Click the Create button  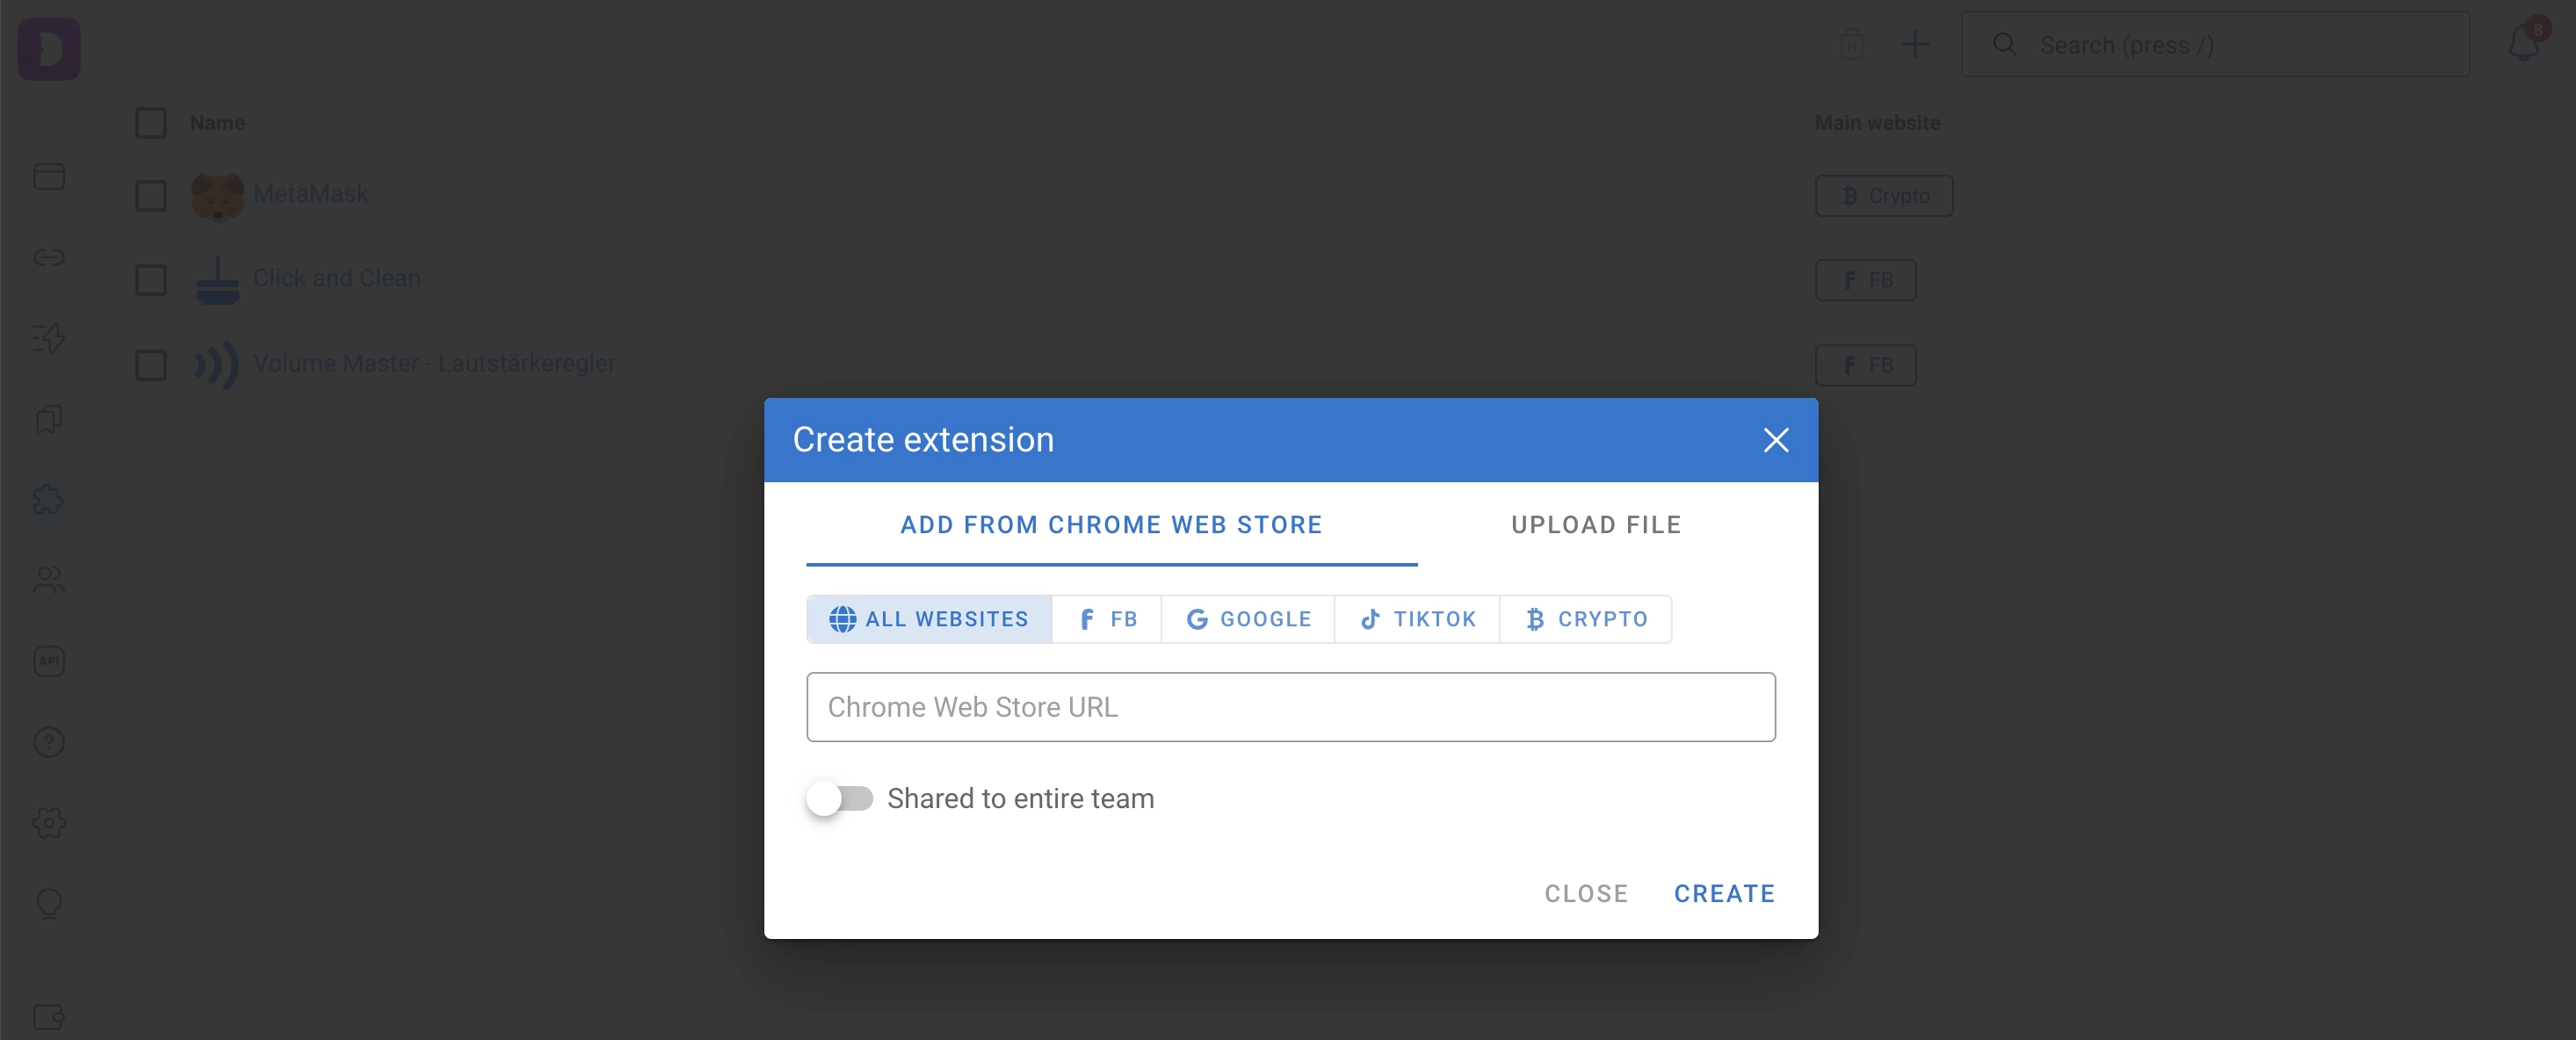point(1724,893)
